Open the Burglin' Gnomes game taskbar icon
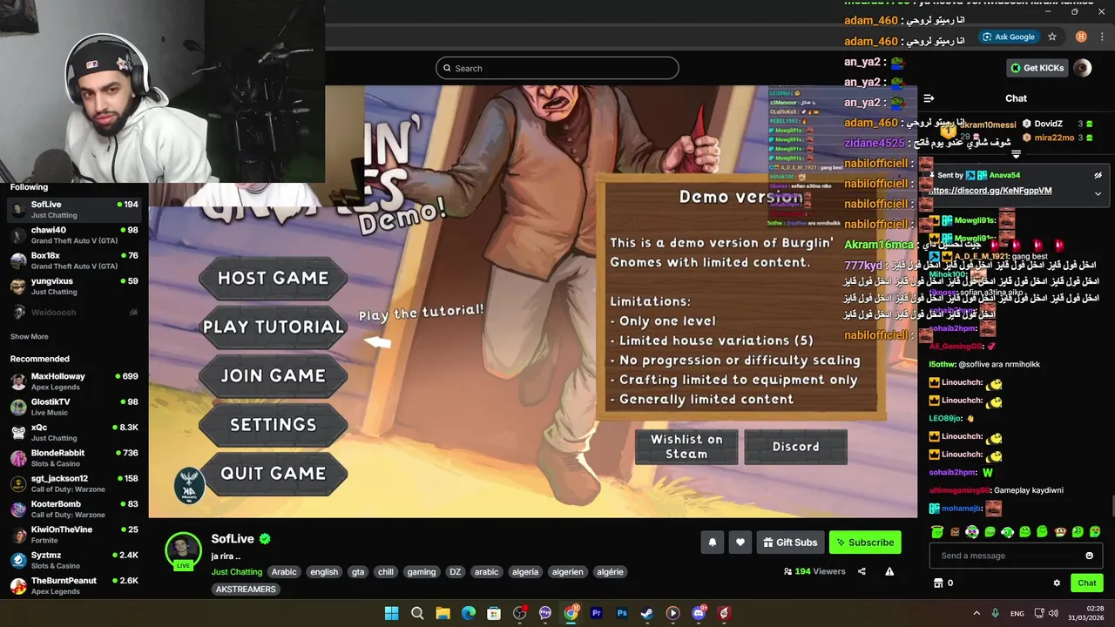 pos(724,613)
